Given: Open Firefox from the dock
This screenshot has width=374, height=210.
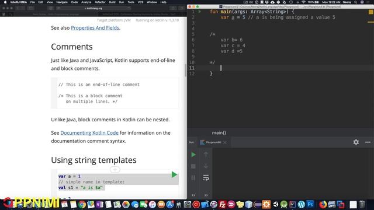Looking at the screenshot, I should 323,204.
